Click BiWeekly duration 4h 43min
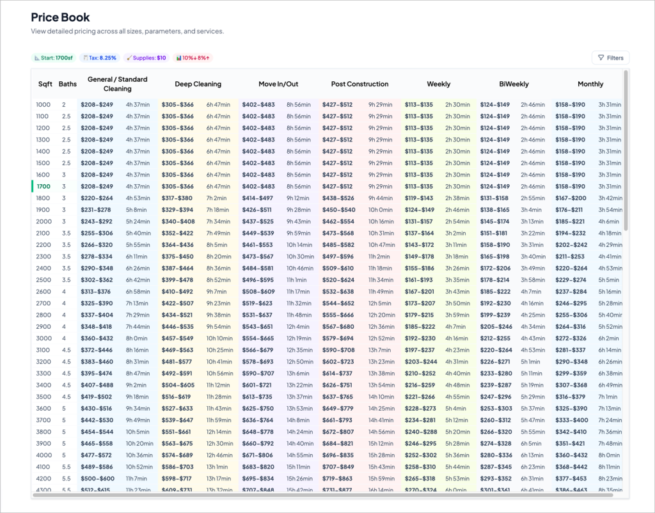This screenshot has width=655, height=513. pyautogui.click(x=533, y=338)
